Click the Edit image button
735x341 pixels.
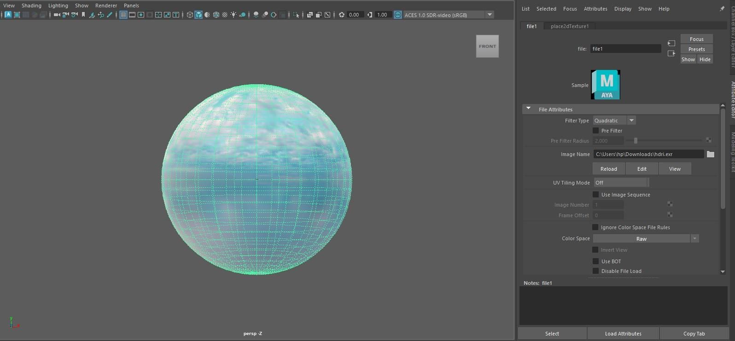642,169
